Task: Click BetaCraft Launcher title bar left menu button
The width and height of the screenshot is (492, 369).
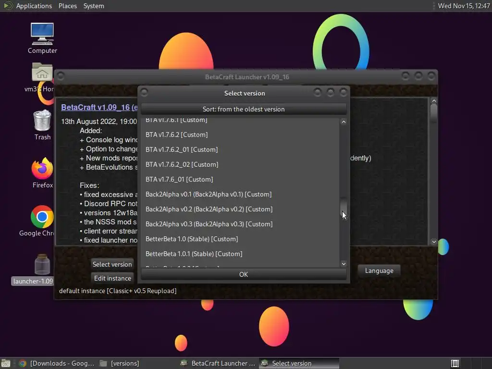Action: (61, 76)
